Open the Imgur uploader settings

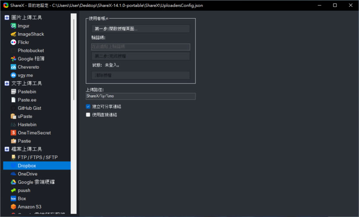tap(23, 26)
